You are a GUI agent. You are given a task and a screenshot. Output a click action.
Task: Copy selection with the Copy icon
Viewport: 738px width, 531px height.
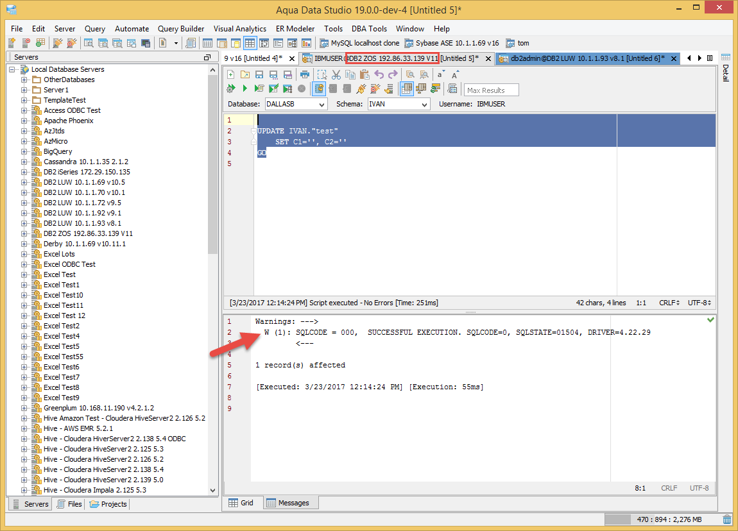[350, 75]
